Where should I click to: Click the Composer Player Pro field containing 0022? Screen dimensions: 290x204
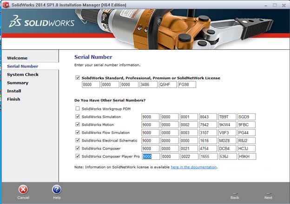pyautogui.click(x=190, y=157)
